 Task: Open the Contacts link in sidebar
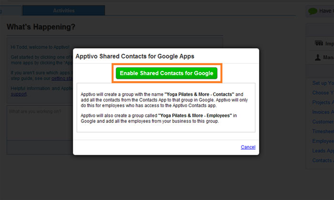tap(323, 160)
